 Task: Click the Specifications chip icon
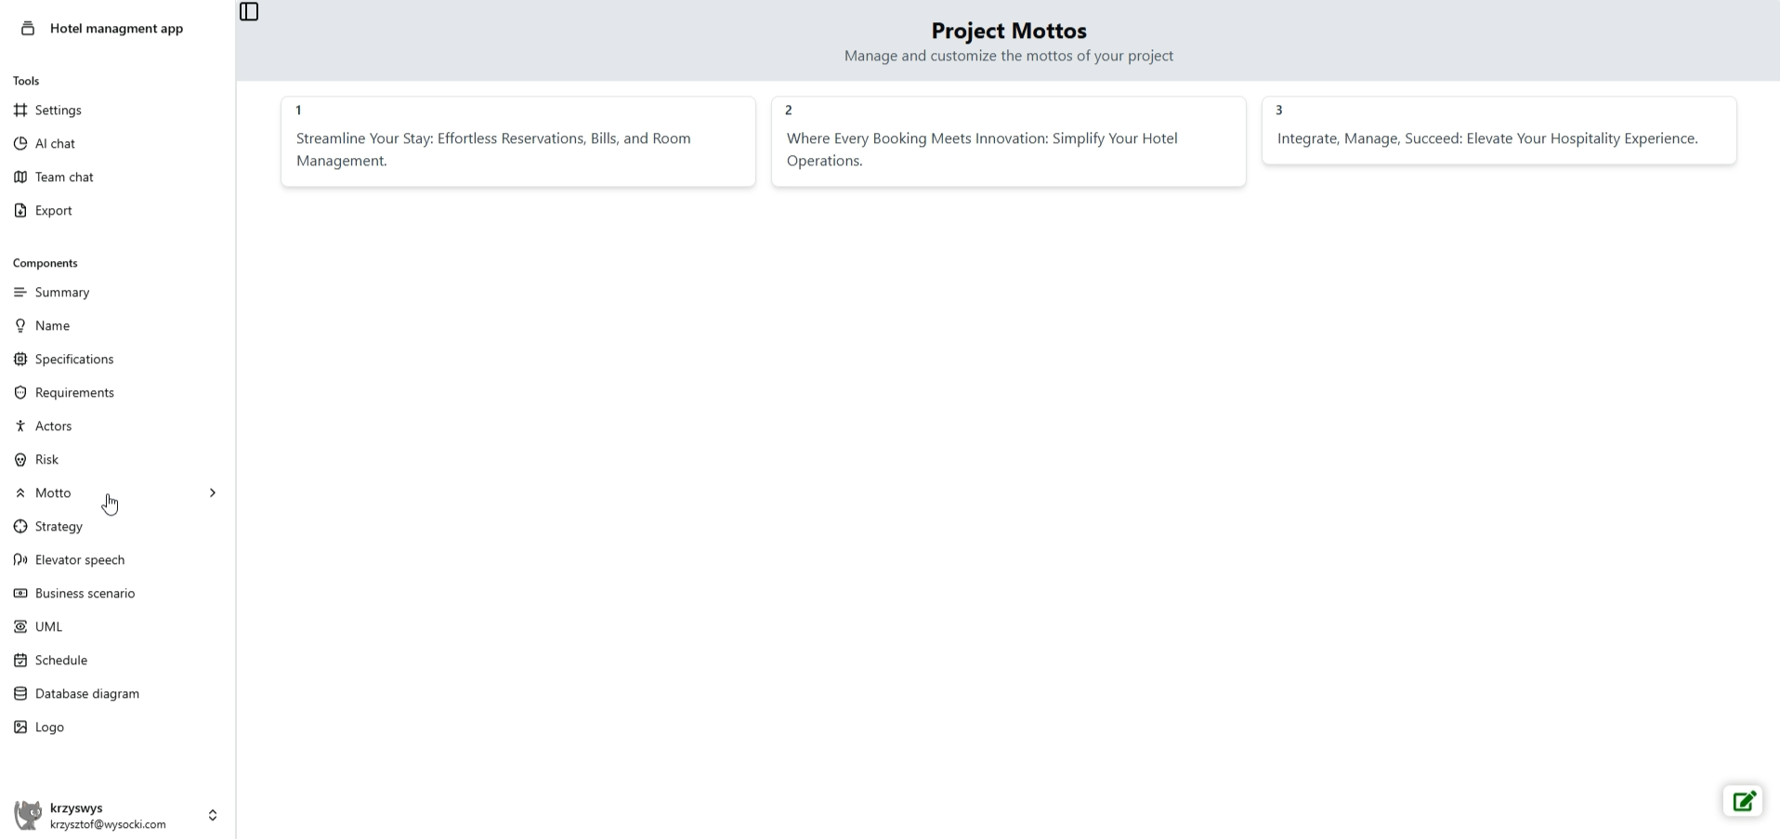click(20, 360)
